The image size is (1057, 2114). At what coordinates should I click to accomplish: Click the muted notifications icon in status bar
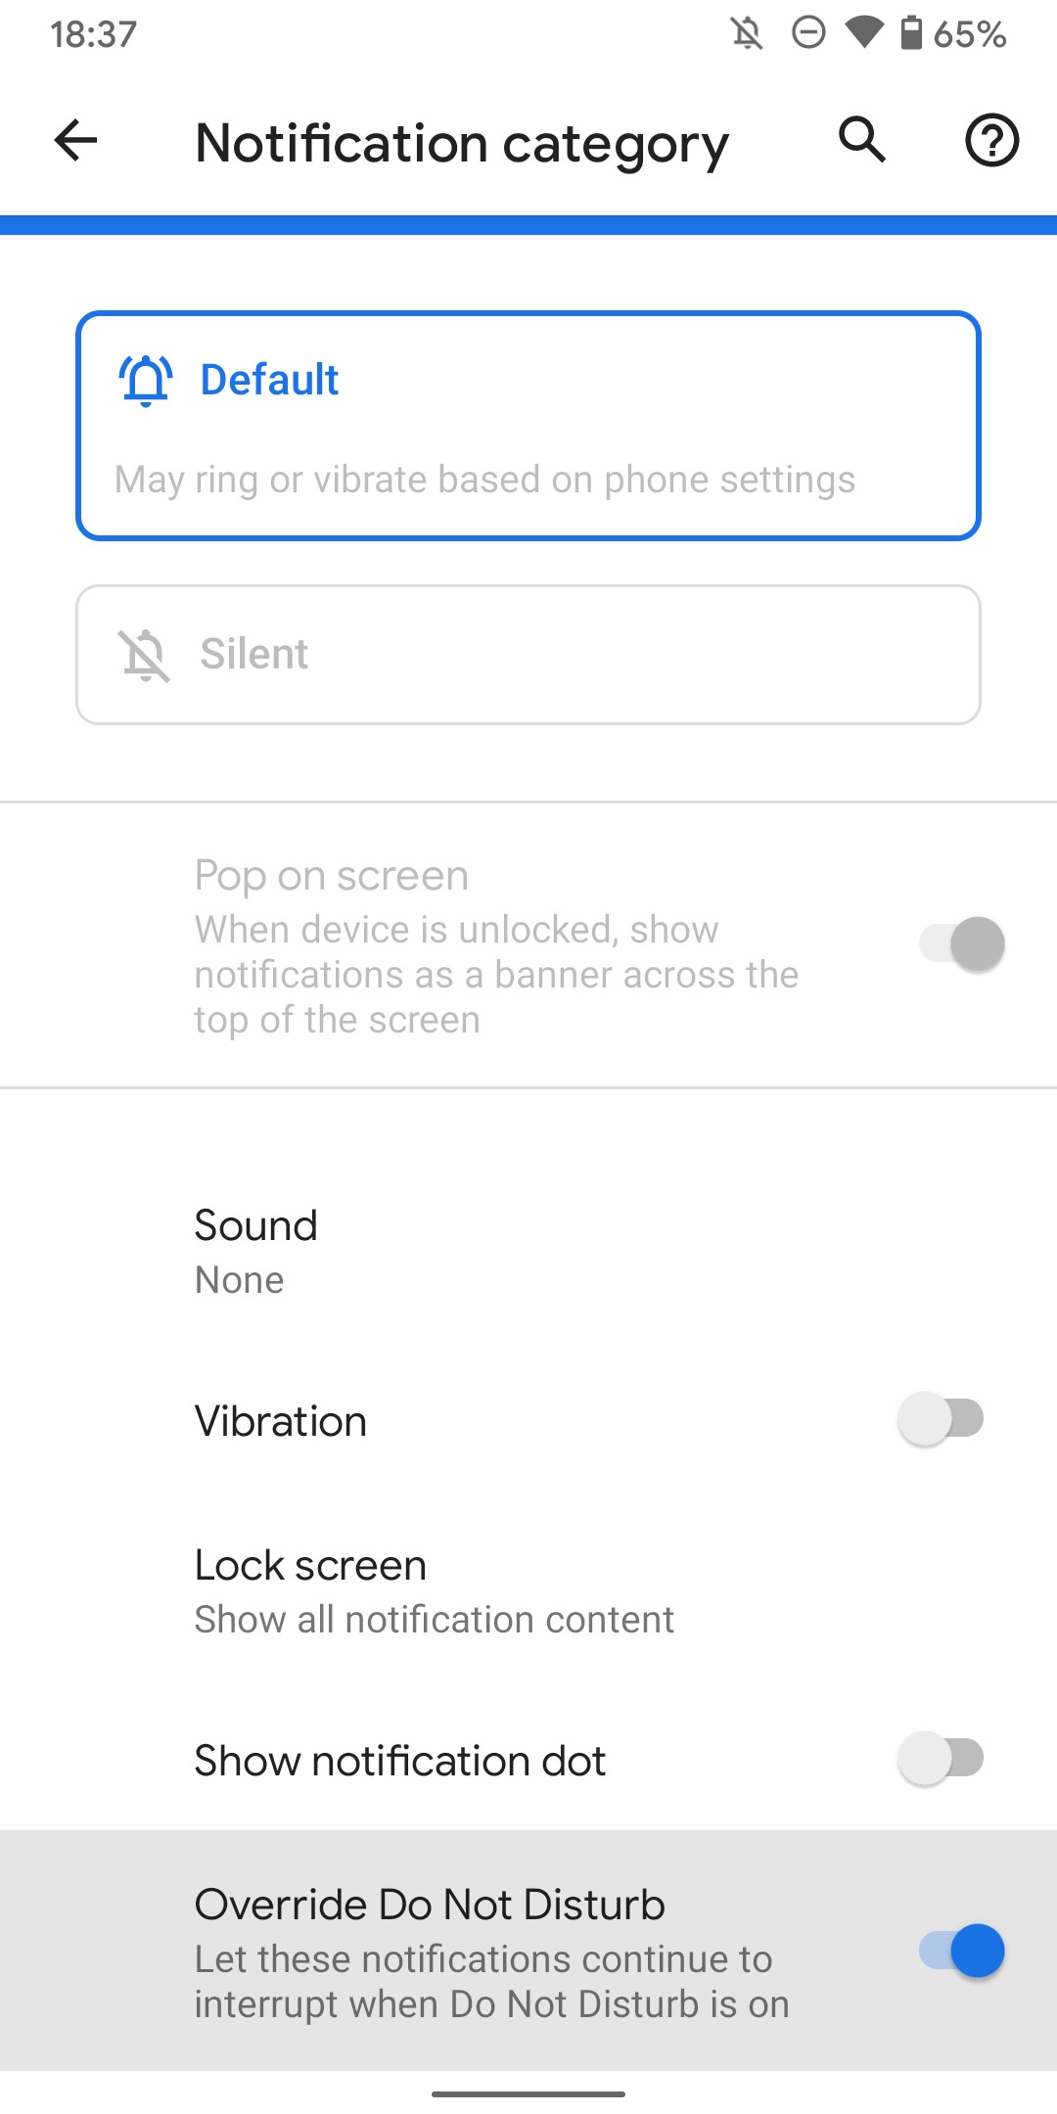pos(746,32)
